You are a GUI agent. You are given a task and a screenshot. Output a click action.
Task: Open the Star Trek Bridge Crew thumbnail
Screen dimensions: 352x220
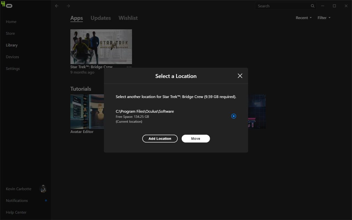[101, 47]
